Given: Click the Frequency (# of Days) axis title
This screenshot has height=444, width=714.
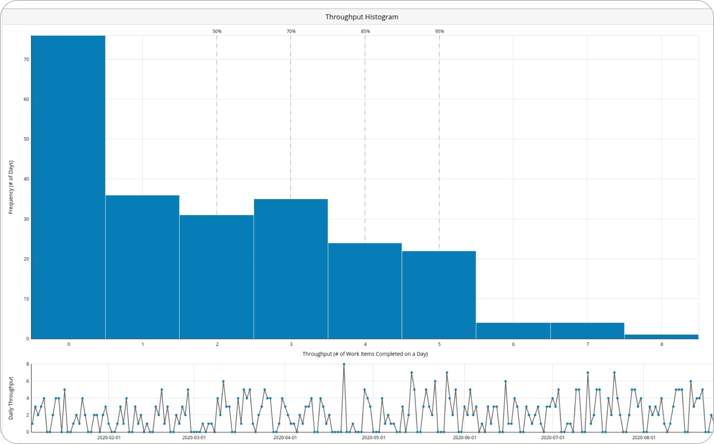Looking at the screenshot, I should point(11,187).
